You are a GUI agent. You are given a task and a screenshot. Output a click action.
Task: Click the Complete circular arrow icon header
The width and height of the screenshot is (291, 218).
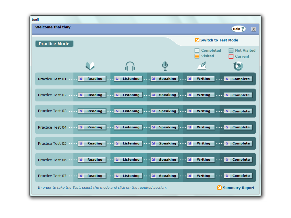click(x=238, y=66)
